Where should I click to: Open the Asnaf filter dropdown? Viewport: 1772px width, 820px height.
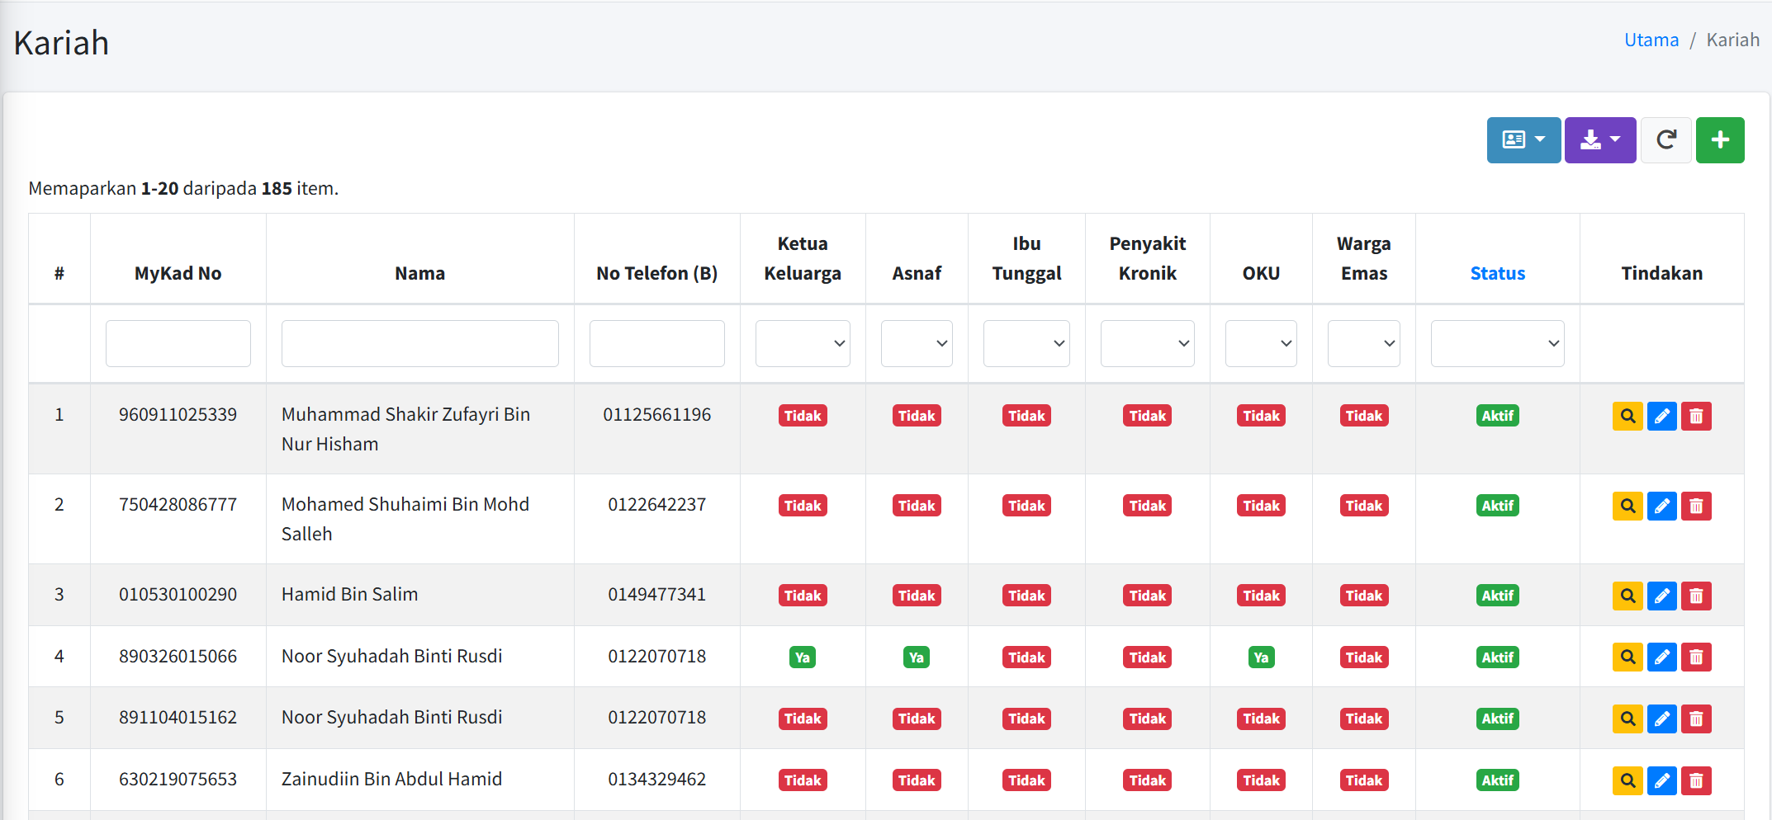click(x=916, y=343)
